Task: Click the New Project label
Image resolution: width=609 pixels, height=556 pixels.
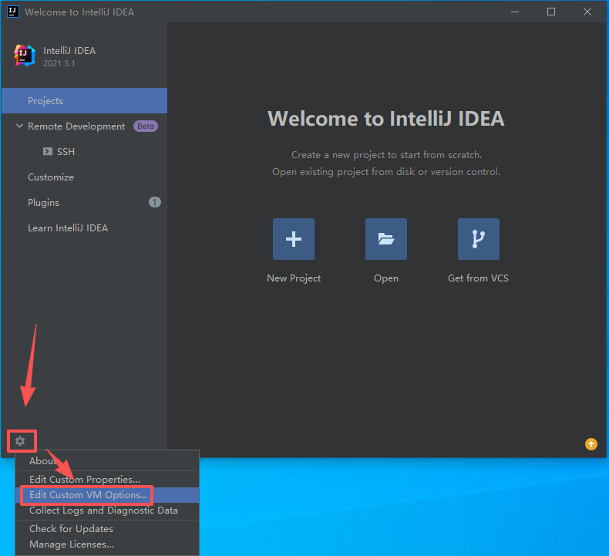Action: click(294, 278)
